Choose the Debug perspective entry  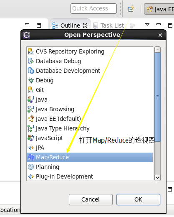coord(90,80)
